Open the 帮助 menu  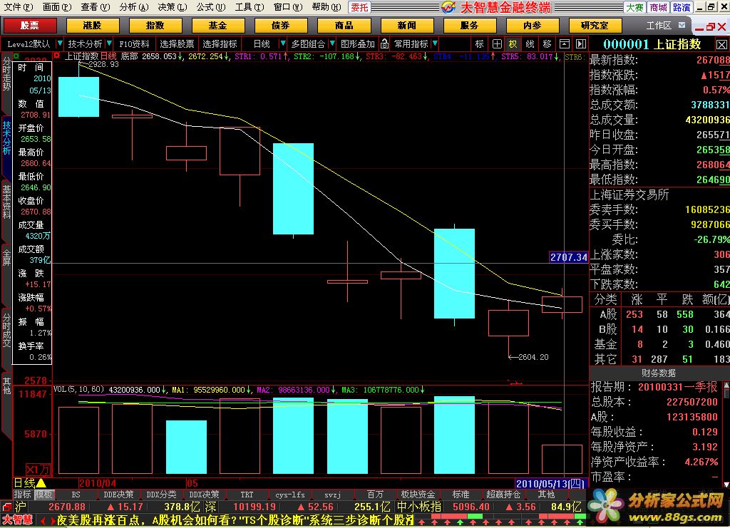pyautogui.click(x=327, y=7)
